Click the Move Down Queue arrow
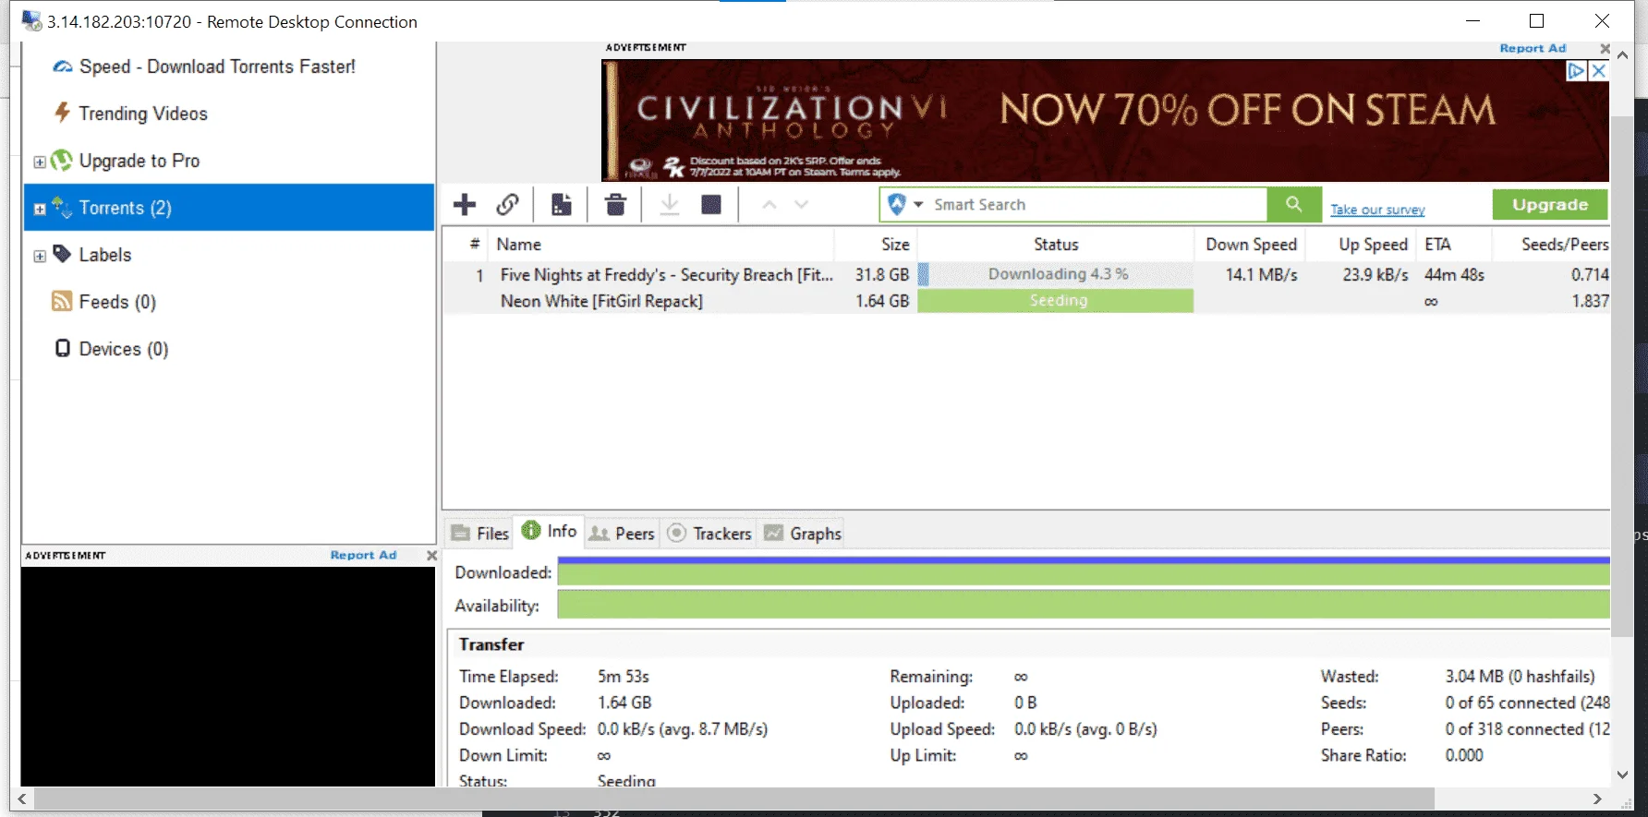 click(x=802, y=205)
